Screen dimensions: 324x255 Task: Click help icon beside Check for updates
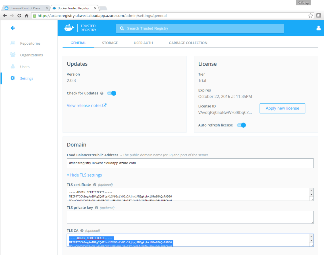click(102, 93)
